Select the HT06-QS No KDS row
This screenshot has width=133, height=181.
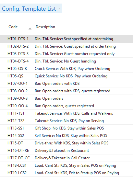point(66,76)
